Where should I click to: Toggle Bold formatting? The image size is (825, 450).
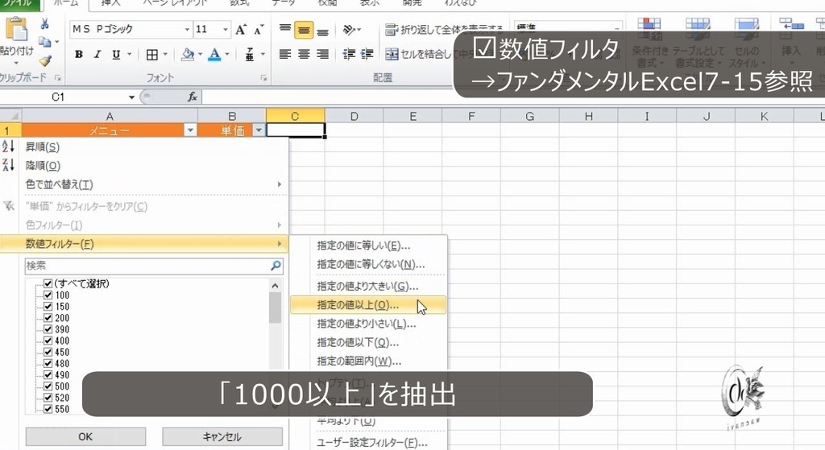pos(78,54)
